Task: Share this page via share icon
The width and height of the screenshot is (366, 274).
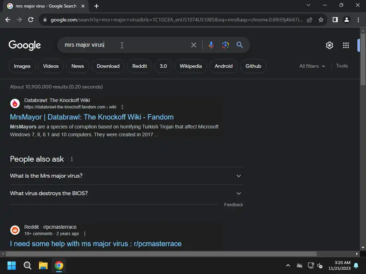Action: point(310,20)
